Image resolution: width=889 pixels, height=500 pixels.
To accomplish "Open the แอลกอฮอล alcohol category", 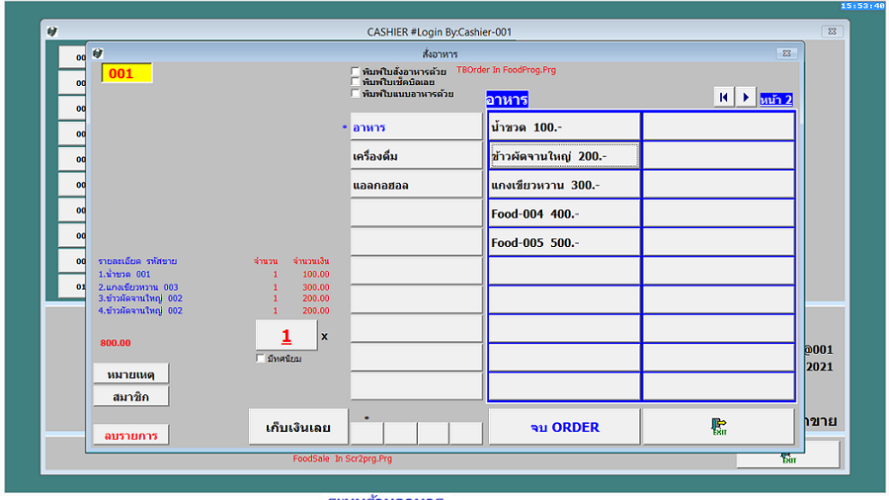I will [x=402, y=185].
